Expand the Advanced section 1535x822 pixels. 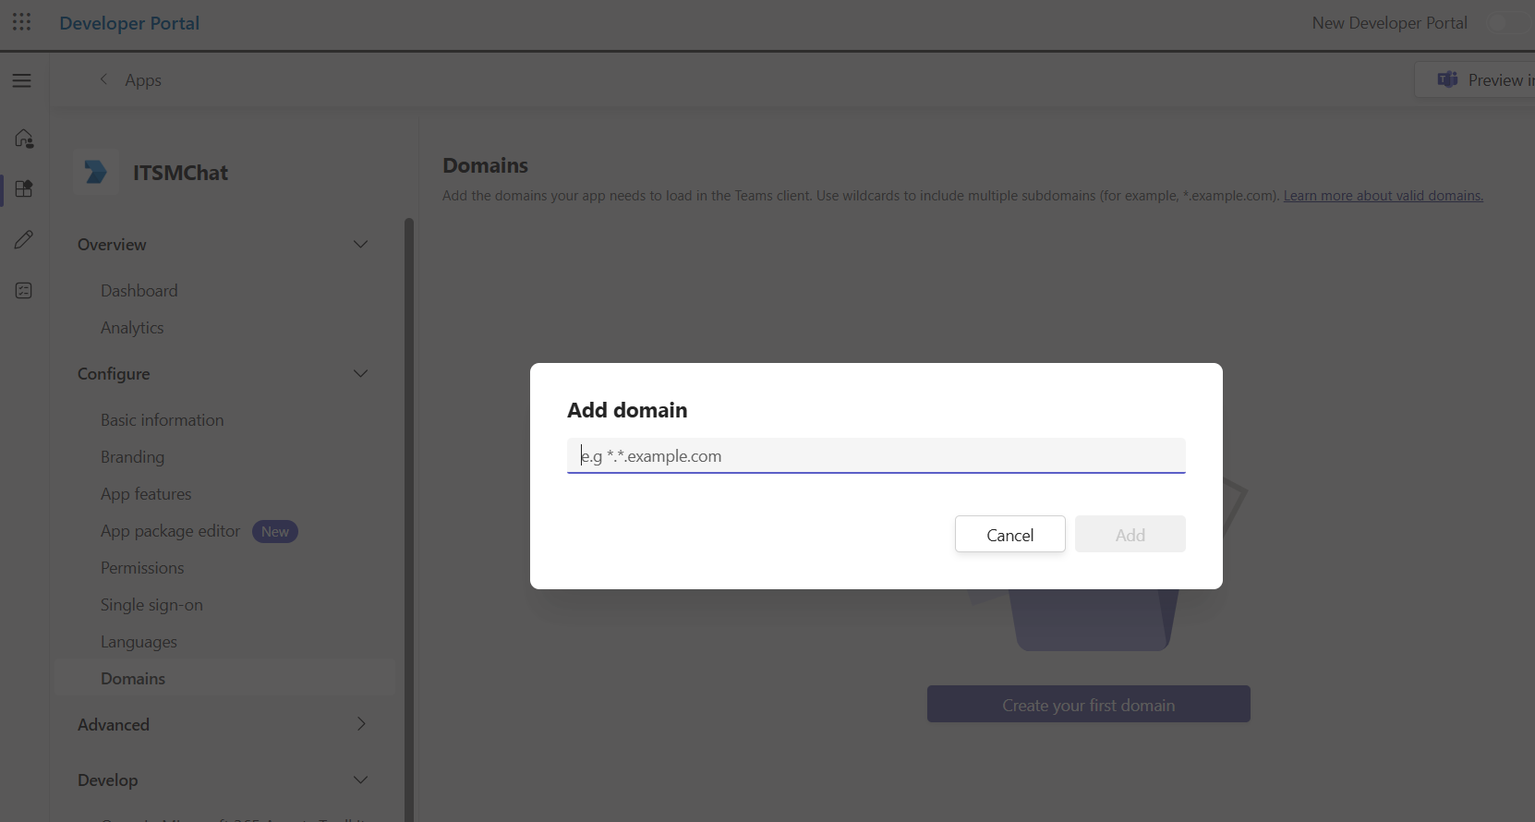pos(360,724)
